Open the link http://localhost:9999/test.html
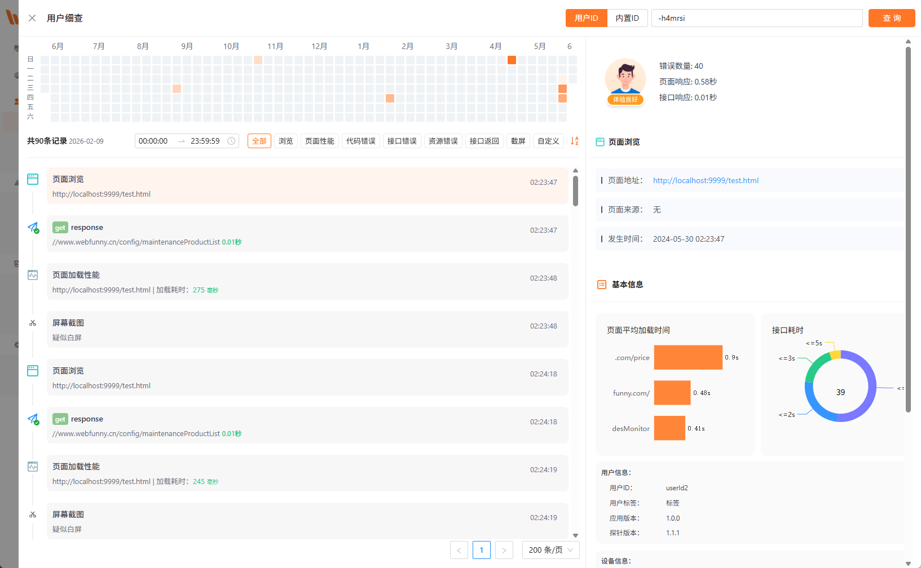The image size is (921, 568). coord(705,180)
